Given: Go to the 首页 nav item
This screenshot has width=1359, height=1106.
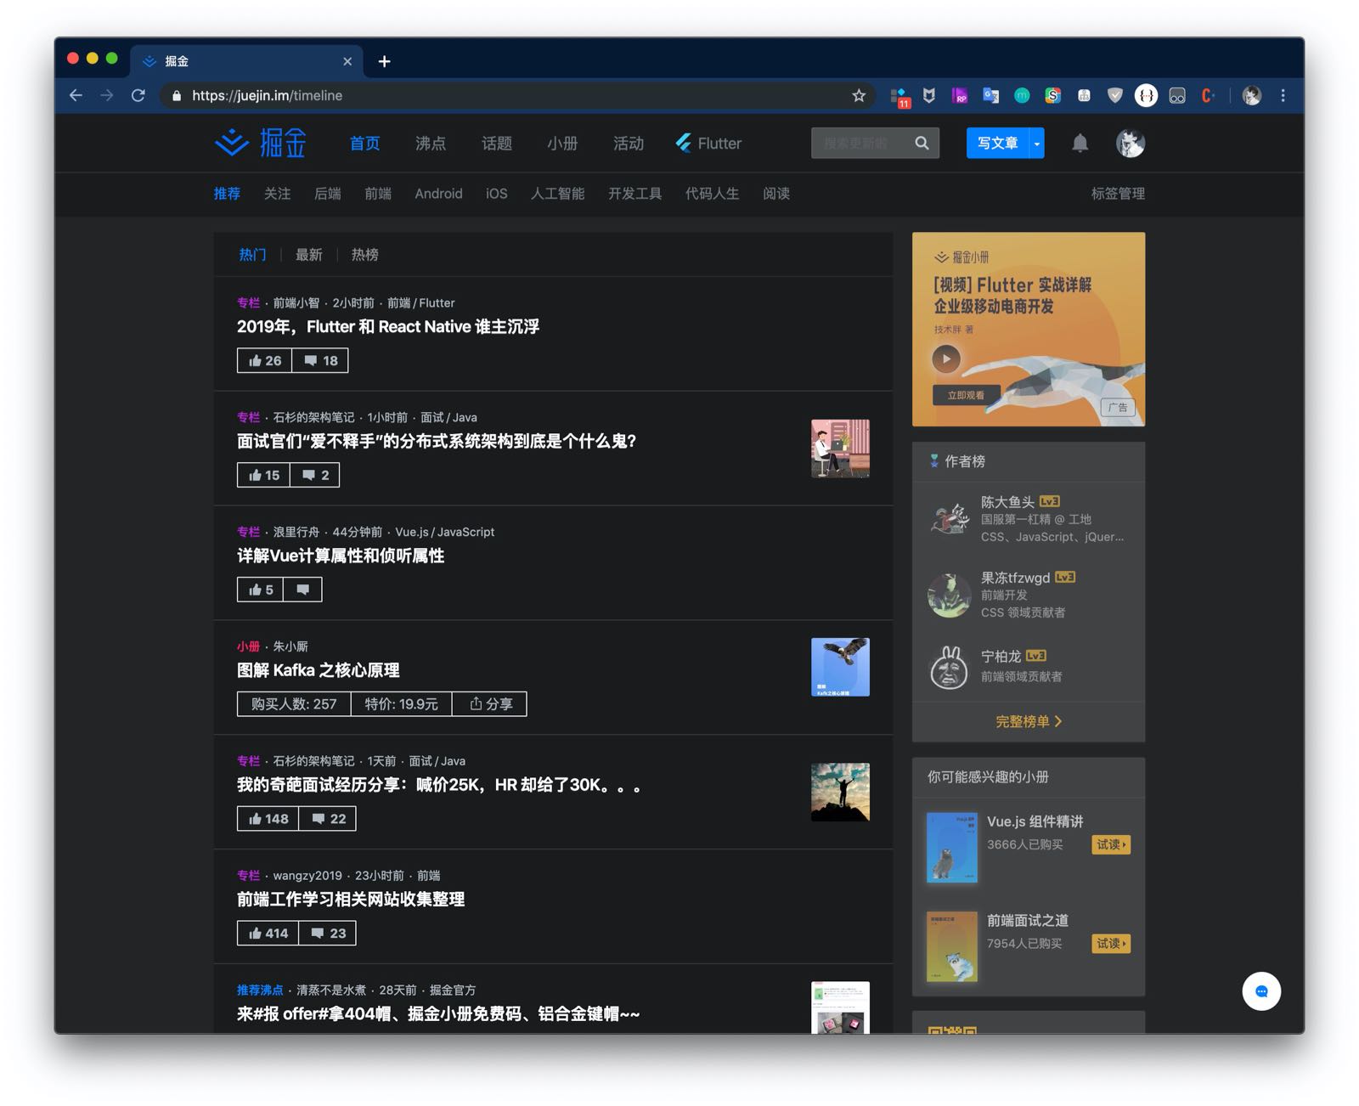Looking at the screenshot, I should tap(365, 144).
